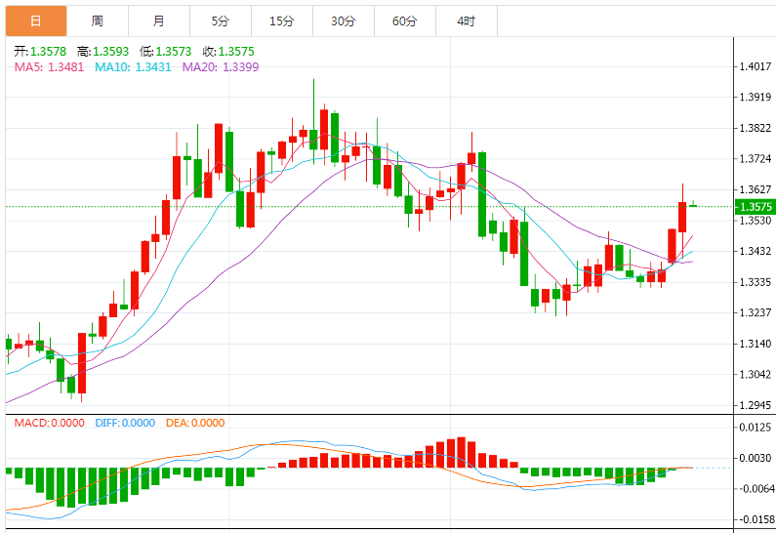This screenshot has width=776, height=533.
Task: Click the 1.3822 price axis label
Action: [x=756, y=128]
